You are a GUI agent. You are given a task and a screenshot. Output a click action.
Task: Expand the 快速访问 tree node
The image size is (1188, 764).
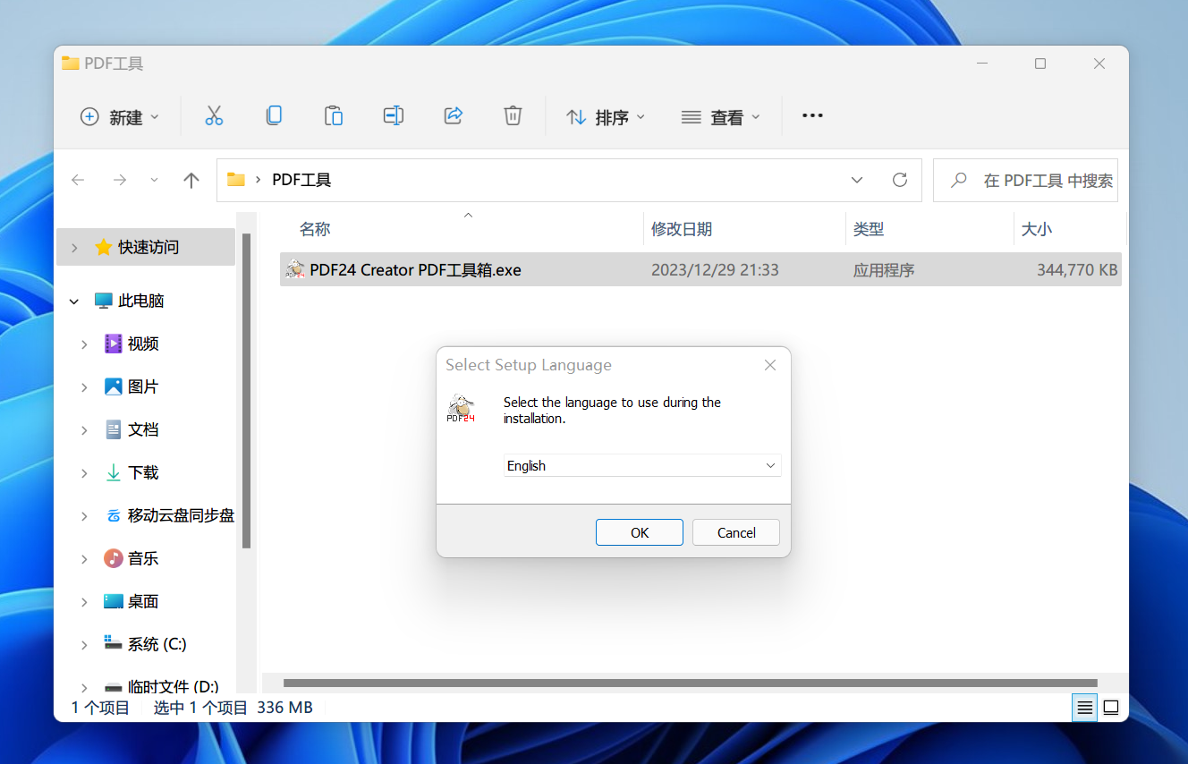[x=74, y=248]
